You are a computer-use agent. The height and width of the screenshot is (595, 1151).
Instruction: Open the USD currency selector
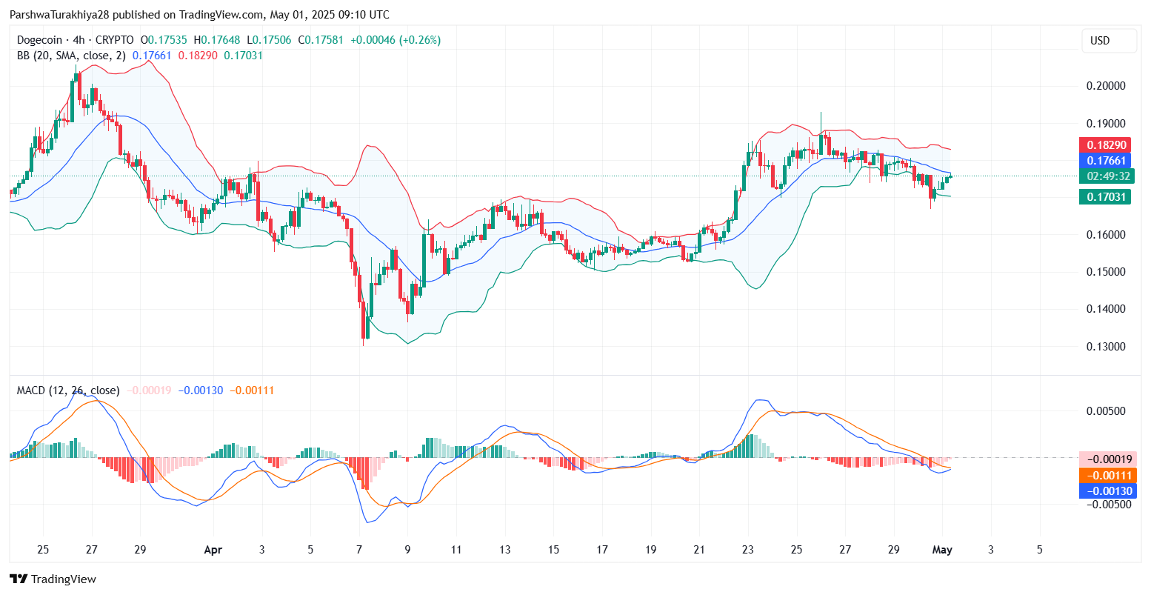[x=1108, y=41]
